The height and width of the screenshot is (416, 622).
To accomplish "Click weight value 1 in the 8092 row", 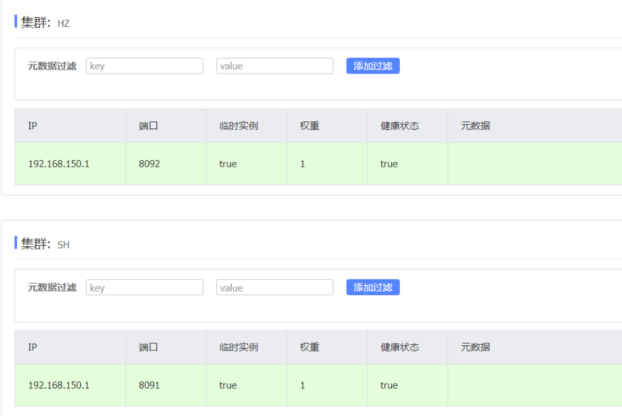I will pos(303,164).
